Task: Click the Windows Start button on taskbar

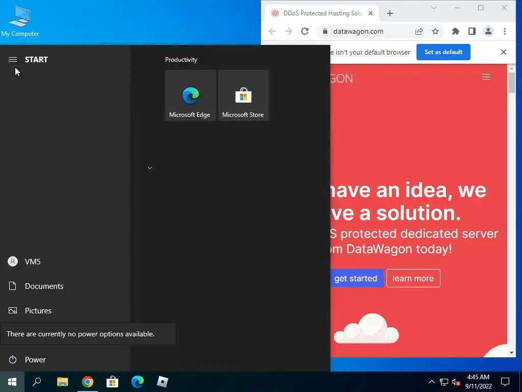Action: pyautogui.click(x=12, y=382)
